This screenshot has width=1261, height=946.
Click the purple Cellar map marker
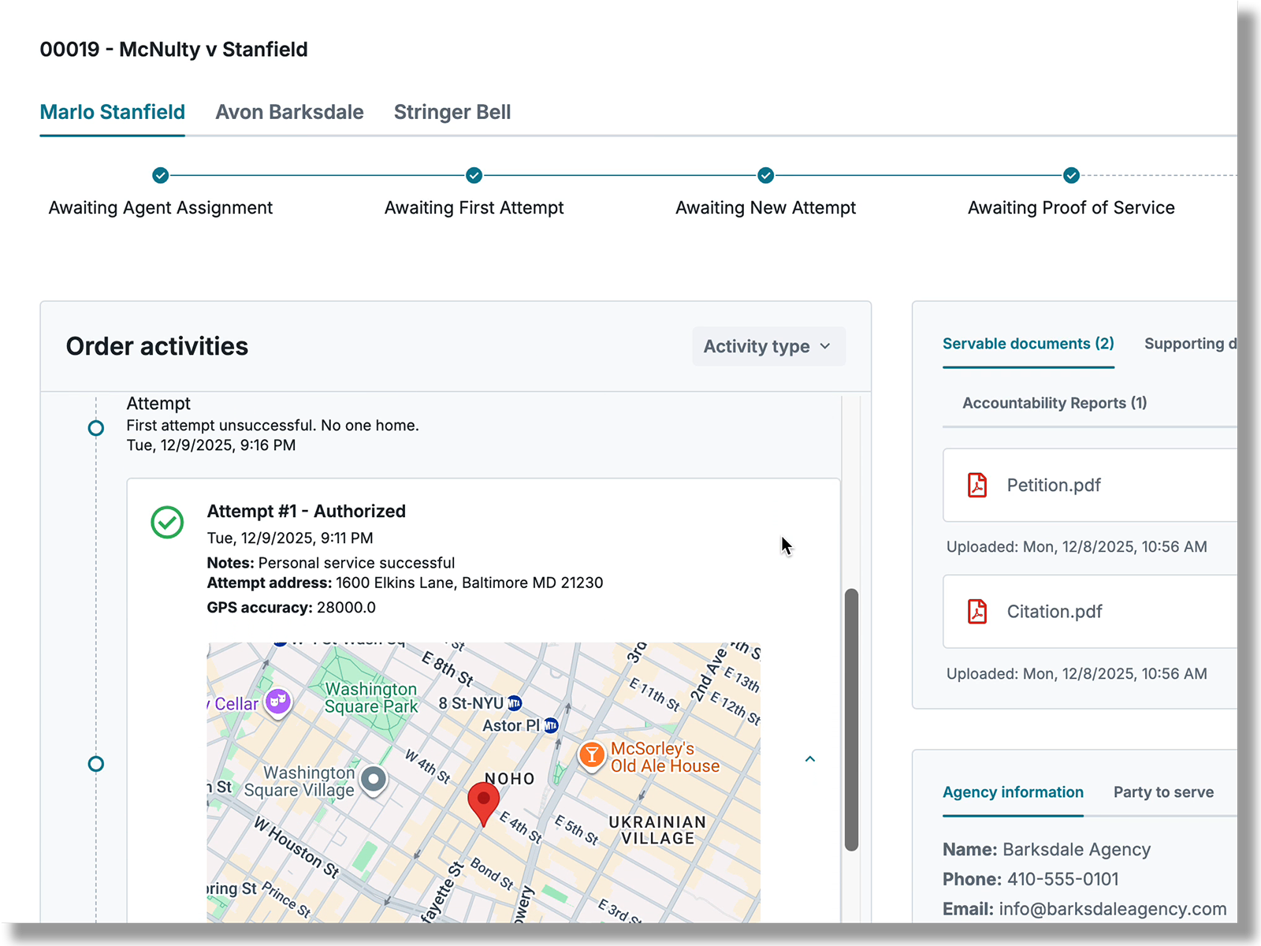[x=277, y=701]
